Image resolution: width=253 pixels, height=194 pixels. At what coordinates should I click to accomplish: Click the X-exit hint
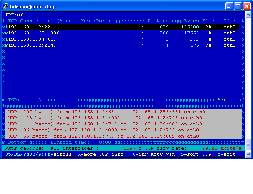coord(226,155)
